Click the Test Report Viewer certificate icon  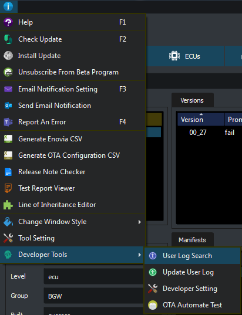[x=8, y=188]
